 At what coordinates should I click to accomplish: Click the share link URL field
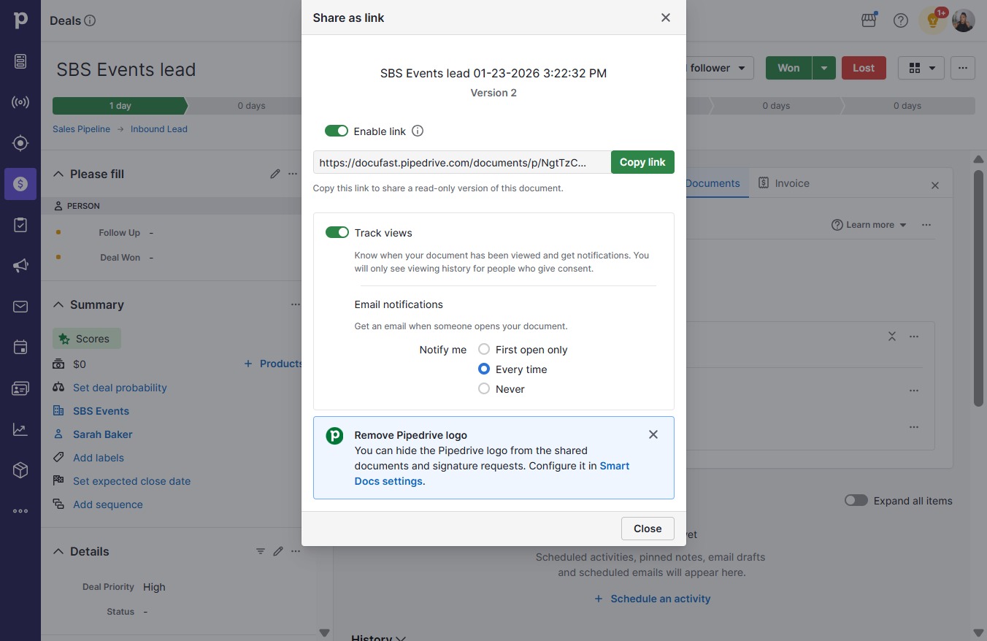[x=462, y=162]
